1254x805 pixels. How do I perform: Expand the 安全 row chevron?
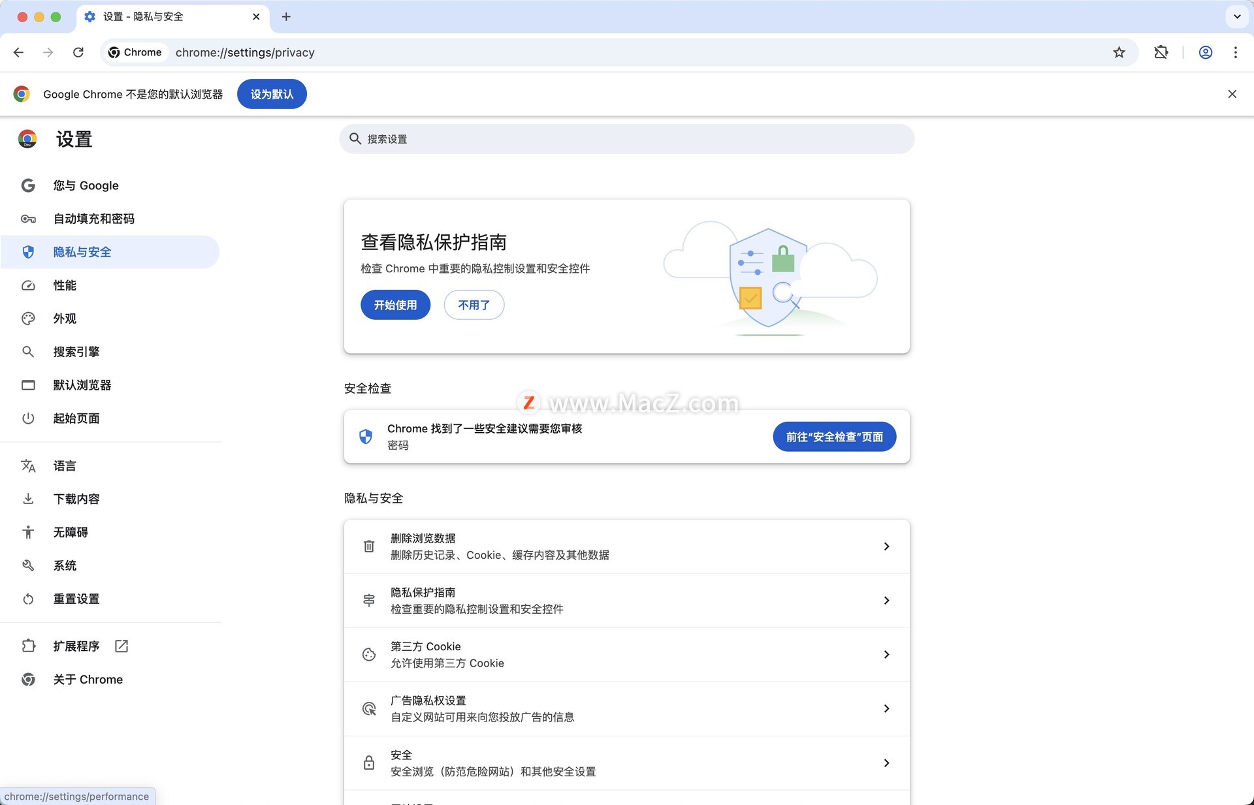click(886, 763)
